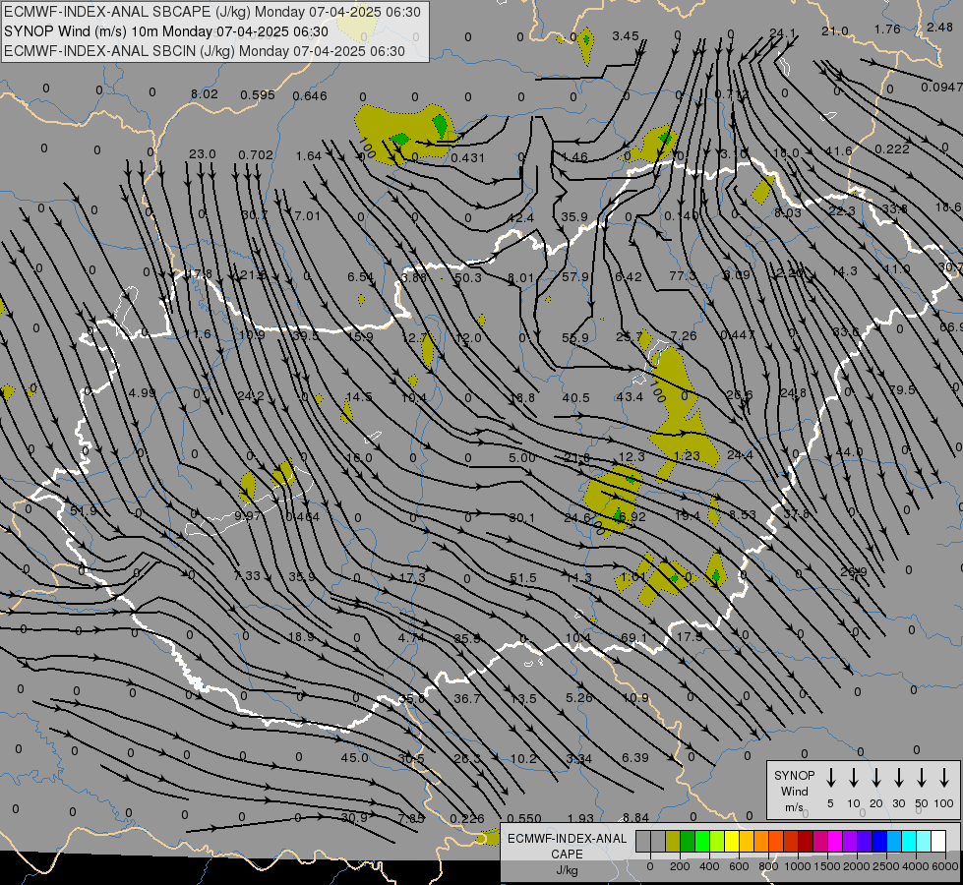
Task: Click the 0.431 value on the map
Action: coord(467,158)
